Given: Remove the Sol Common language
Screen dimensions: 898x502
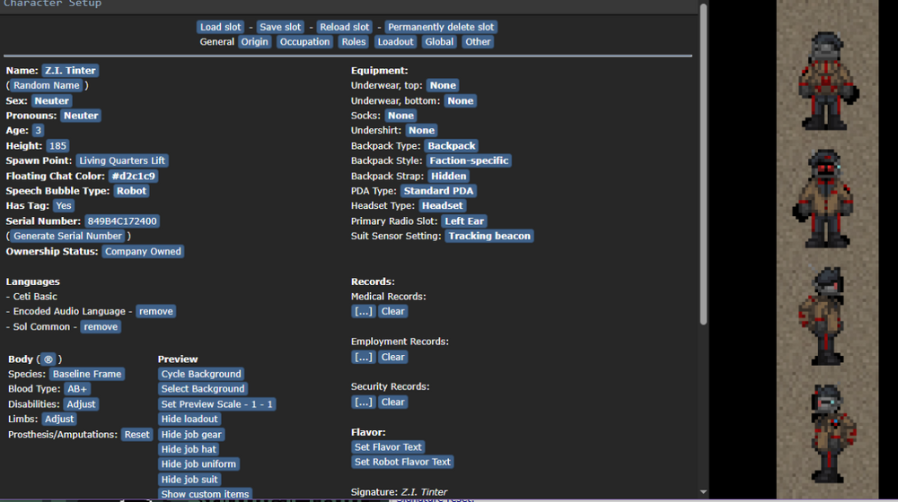Looking at the screenshot, I should [101, 327].
